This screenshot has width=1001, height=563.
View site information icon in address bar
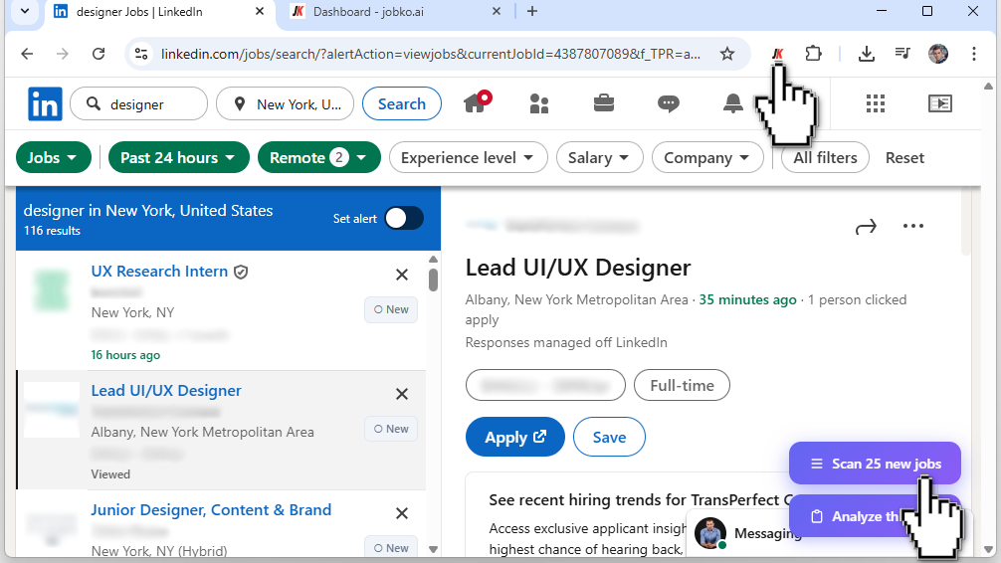click(141, 54)
